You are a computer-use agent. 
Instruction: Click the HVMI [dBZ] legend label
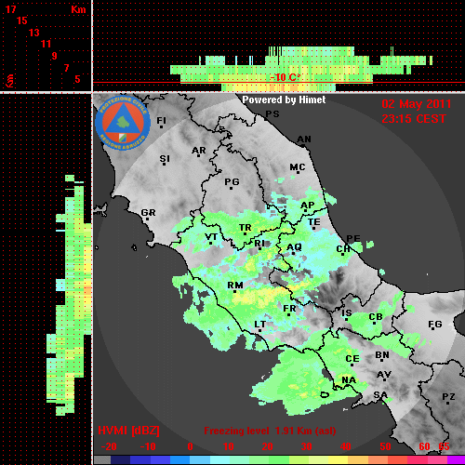coord(128,431)
